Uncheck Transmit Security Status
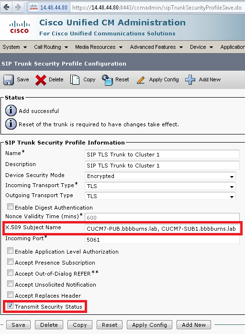The height and width of the screenshot is (334, 245). coord(10,306)
